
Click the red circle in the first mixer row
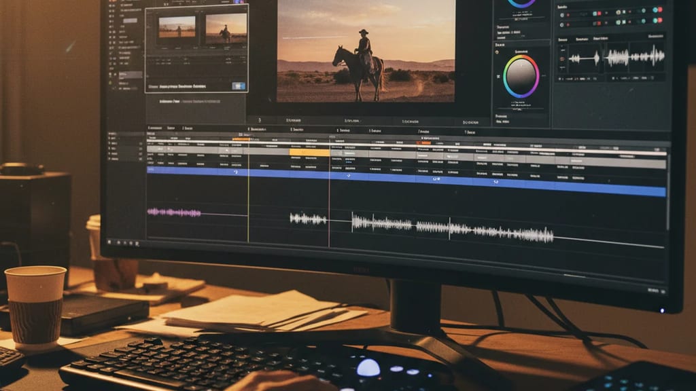[661, 10]
